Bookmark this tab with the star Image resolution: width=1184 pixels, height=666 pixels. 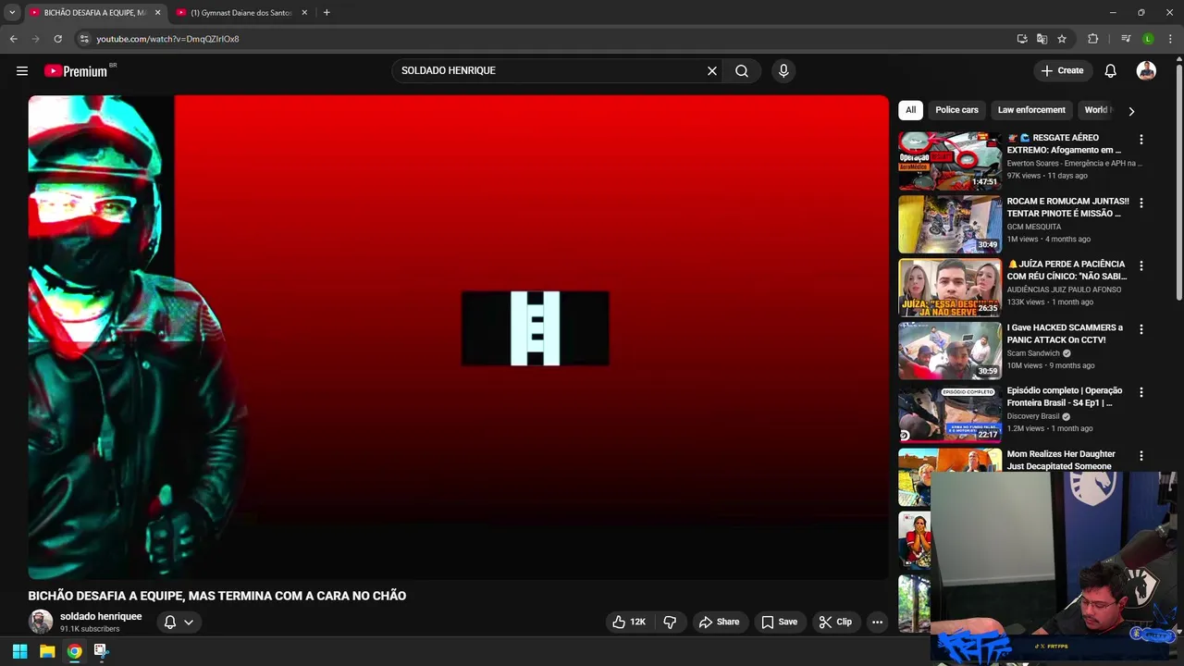click(1062, 39)
